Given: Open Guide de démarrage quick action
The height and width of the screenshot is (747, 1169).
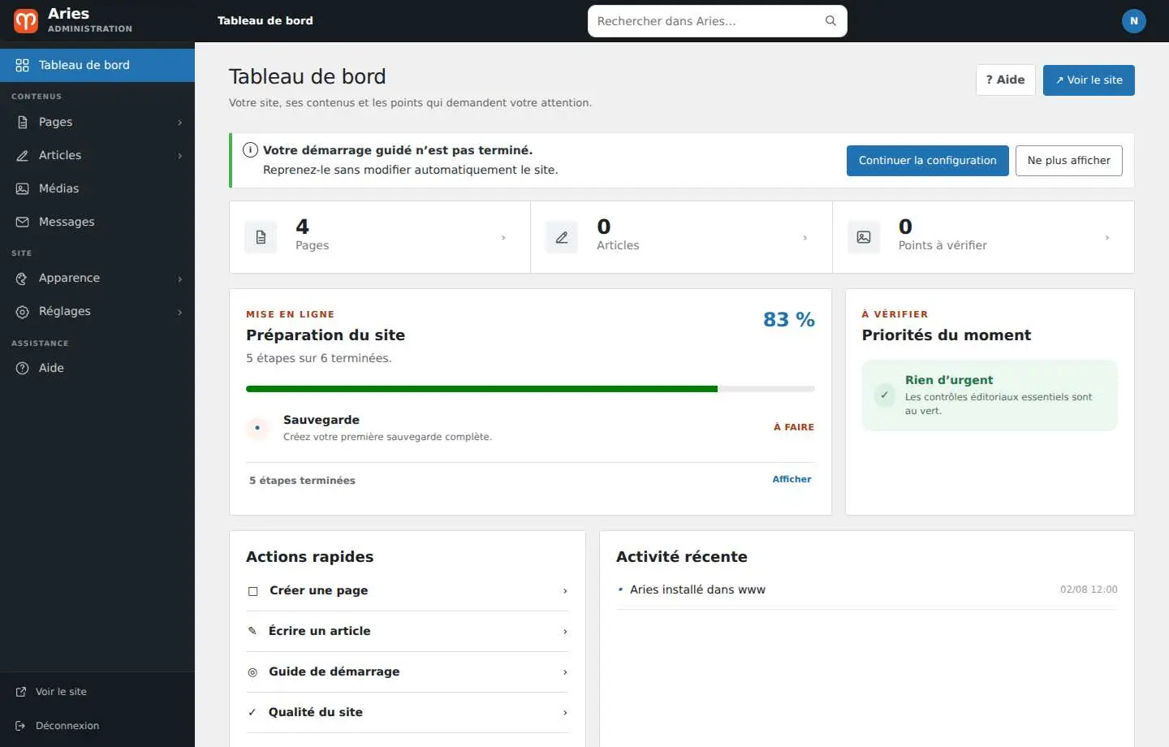Looking at the screenshot, I should tap(408, 671).
